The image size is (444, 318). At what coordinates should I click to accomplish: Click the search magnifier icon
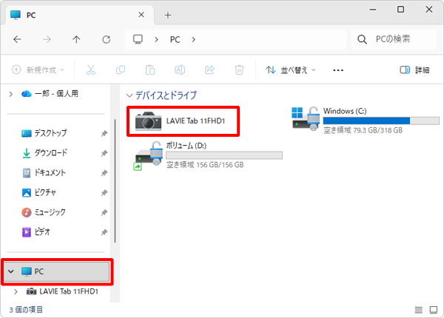tap(362, 39)
